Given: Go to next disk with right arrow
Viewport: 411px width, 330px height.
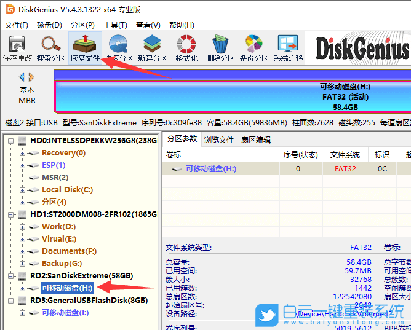Looking at the screenshot, I should (31, 77).
